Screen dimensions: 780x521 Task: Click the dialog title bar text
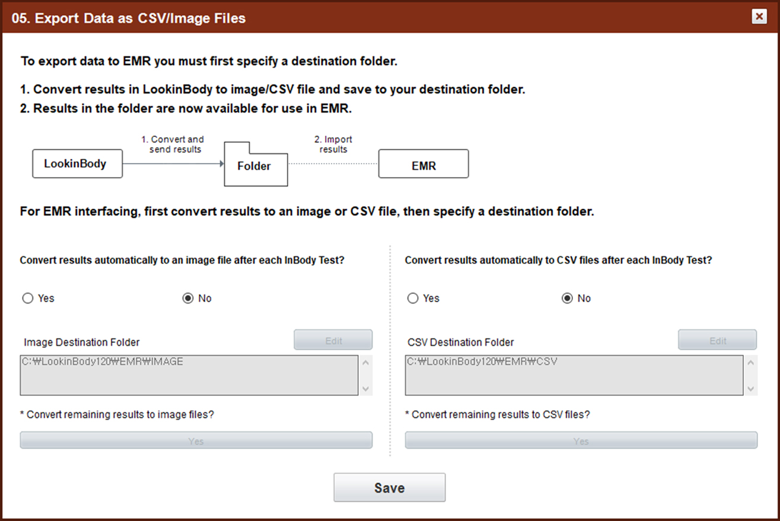[129, 18]
